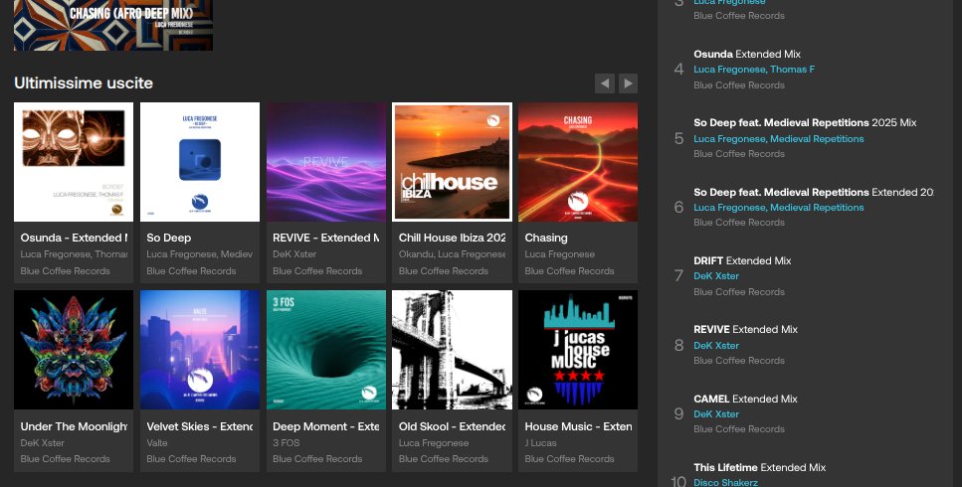This screenshot has width=962, height=487.
Task: Open REVIVE album cover thumbnail
Action: [326, 162]
